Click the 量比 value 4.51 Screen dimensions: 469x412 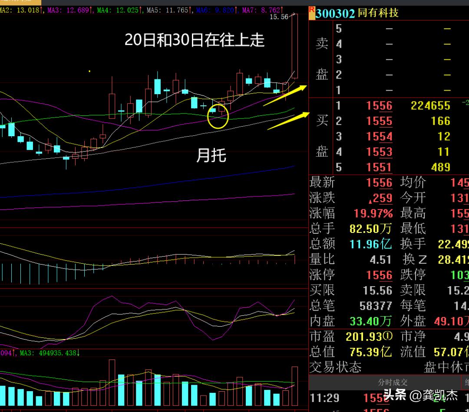[x=380, y=260]
